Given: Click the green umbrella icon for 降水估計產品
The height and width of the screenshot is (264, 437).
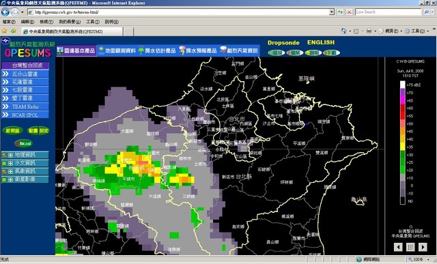Looking at the screenshot, I should 141,50.
